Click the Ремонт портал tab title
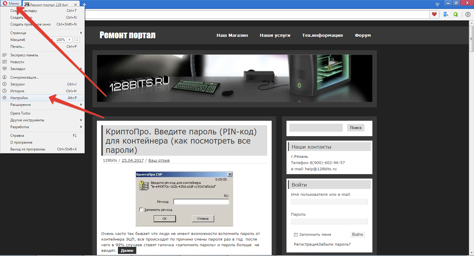The height and width of the screenshot is (256, 474). point(49,5)
